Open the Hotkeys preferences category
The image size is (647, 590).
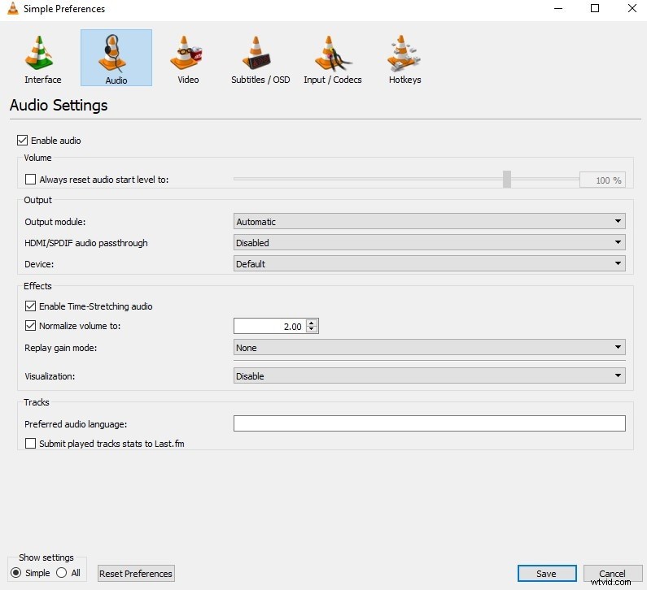point(404,59)
